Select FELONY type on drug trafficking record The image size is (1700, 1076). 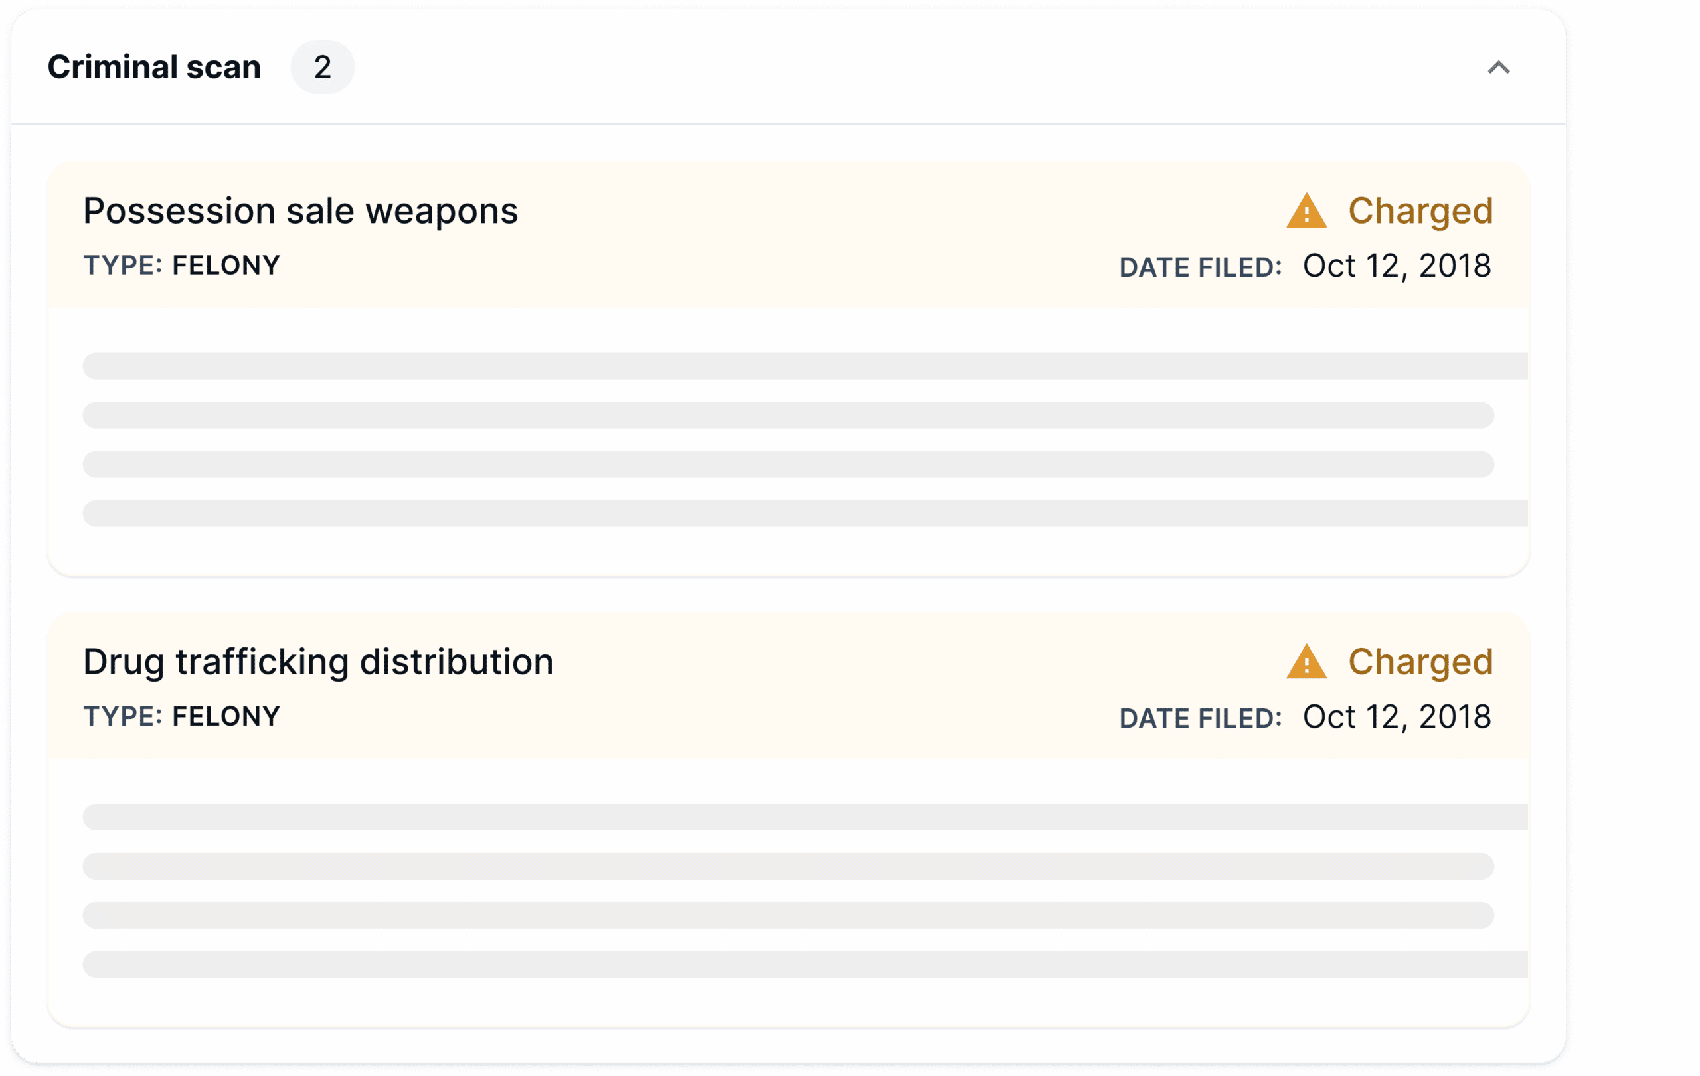point(226,716)
